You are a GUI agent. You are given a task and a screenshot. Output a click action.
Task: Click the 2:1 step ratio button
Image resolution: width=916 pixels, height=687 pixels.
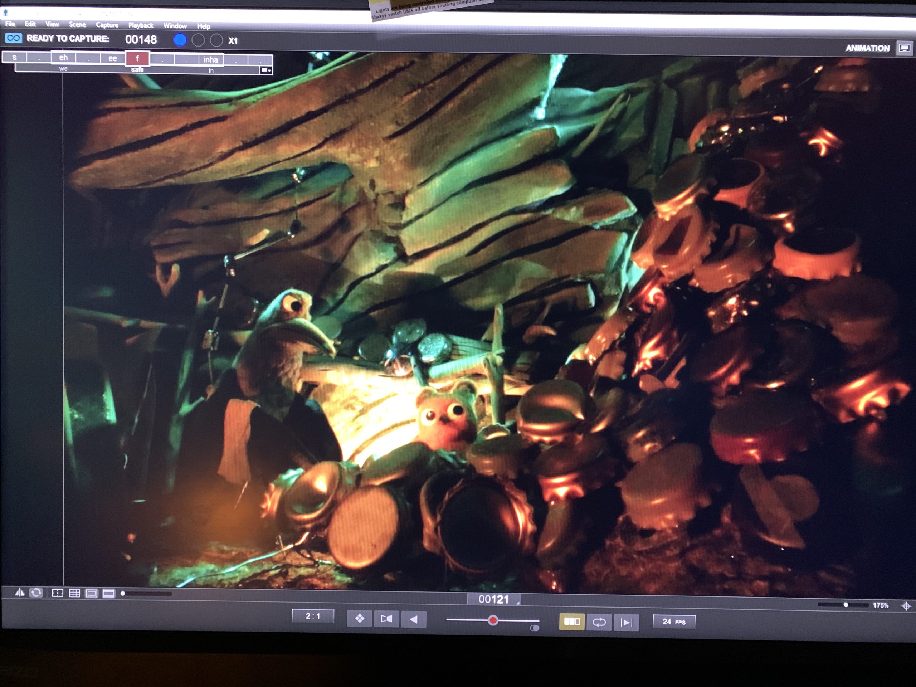tap(313, 616)
